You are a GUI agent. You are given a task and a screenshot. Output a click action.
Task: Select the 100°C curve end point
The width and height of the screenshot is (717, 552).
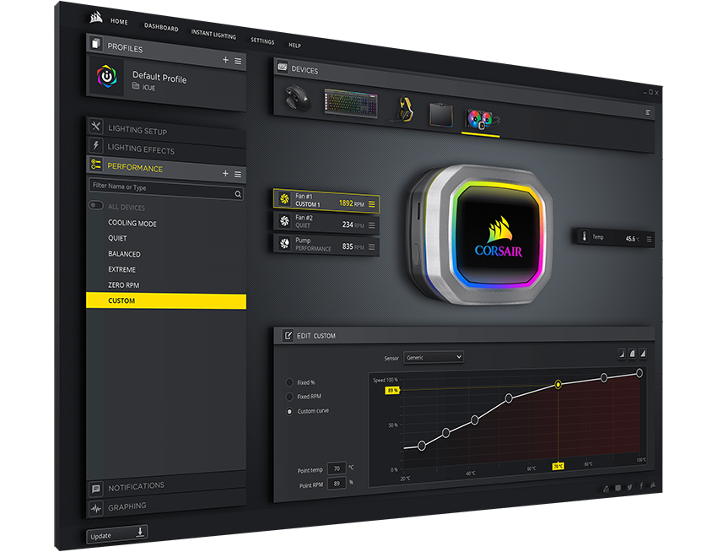click(x=639, y=374)
